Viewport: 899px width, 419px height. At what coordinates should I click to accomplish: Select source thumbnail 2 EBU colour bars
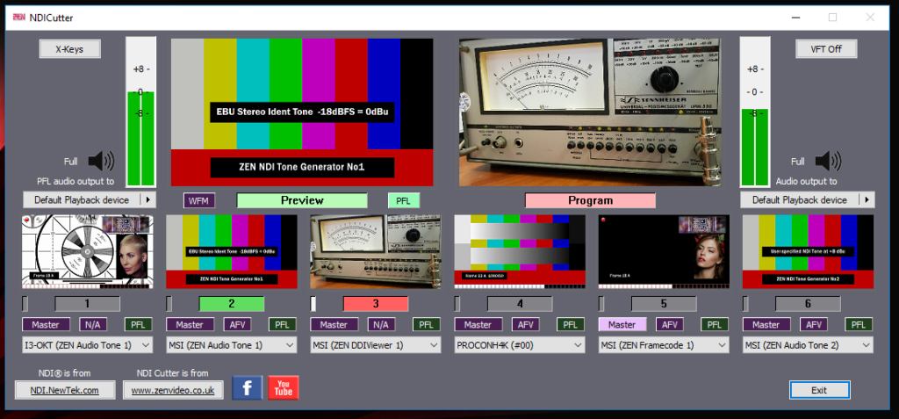(x=232, y=251)
